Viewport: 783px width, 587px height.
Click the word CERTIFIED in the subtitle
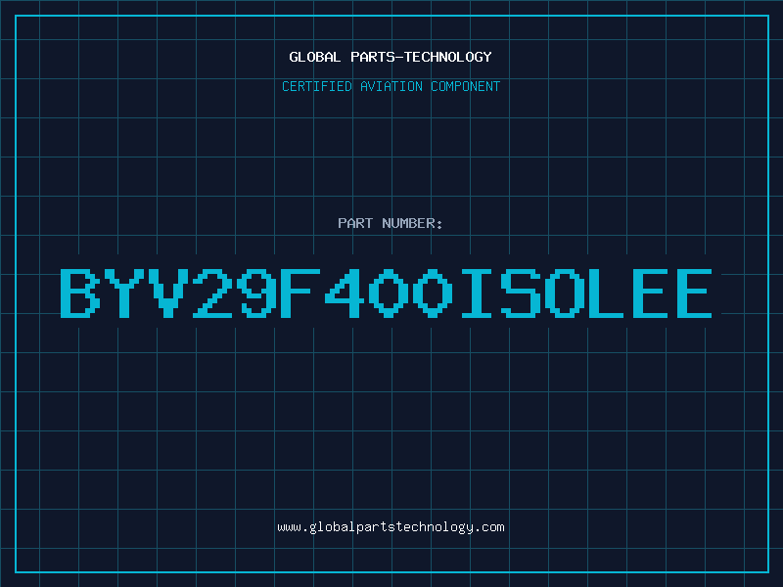pyautogui.click(x=317, y=86)
